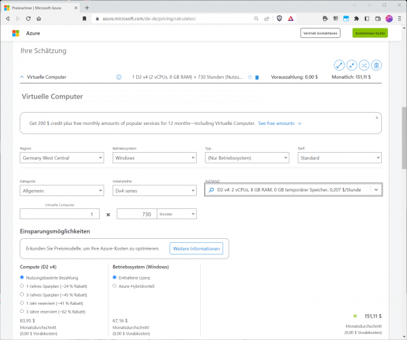Image resolution: width=407 pixels, height=340 pixels.
Task: Choose Azure-Hybridvorteil license option
Action: pyautogui.click(x=115, y=286)
